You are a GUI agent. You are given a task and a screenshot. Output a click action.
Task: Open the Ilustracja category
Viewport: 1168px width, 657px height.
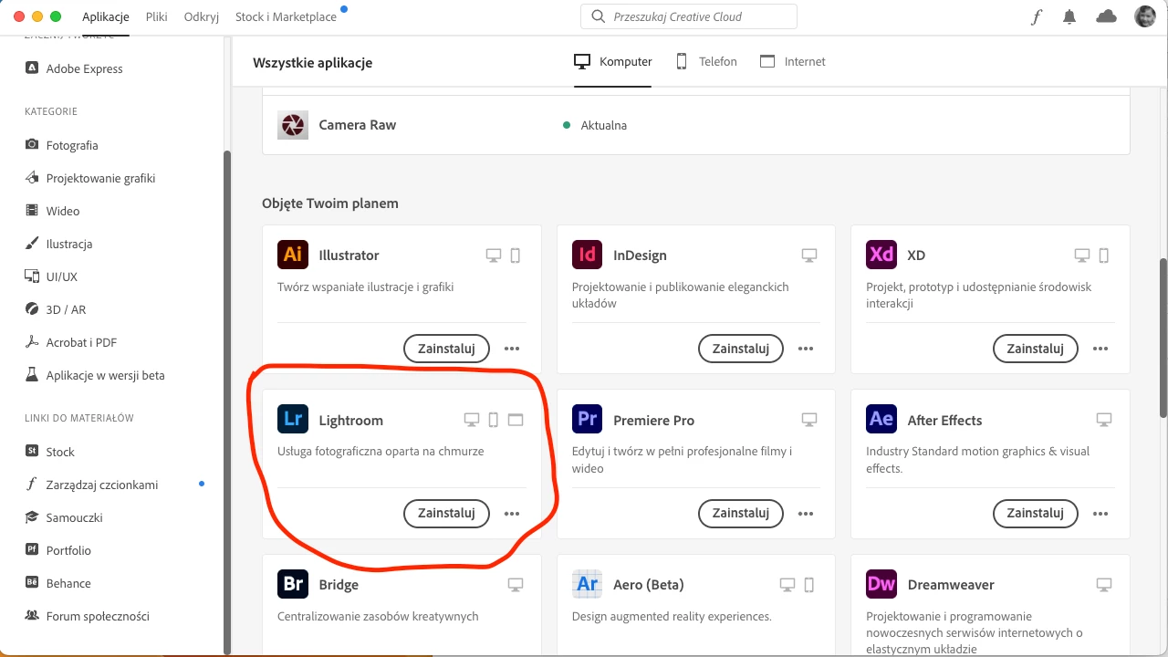[58, 244]
